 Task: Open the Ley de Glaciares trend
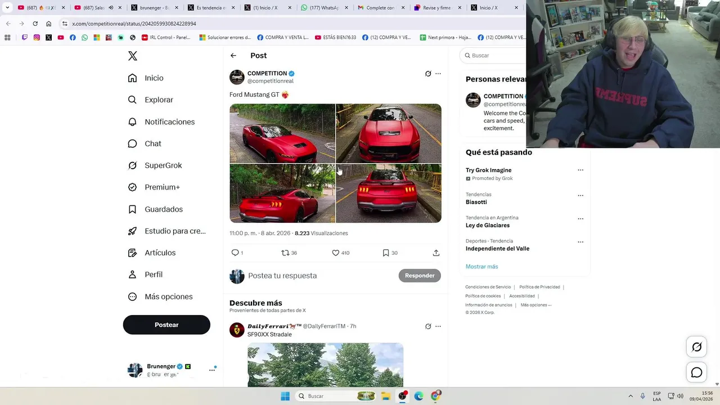click(x=488, y=226)
